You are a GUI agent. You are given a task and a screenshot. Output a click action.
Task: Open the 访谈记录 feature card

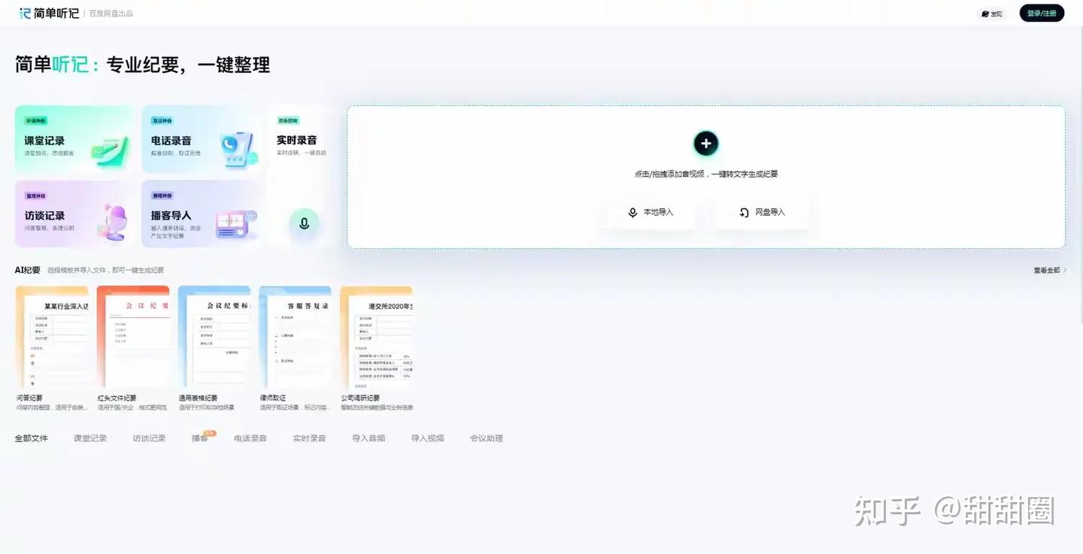74,213
